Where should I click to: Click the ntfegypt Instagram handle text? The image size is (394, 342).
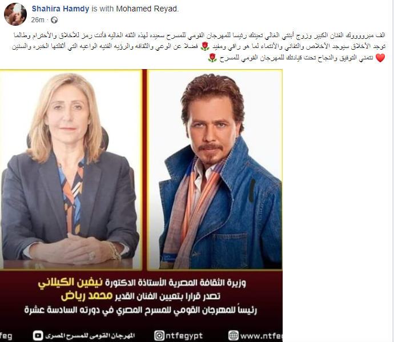(x=184, y=336)
